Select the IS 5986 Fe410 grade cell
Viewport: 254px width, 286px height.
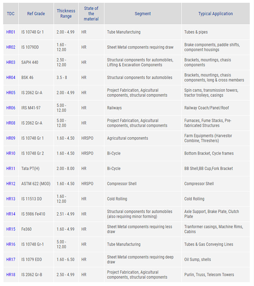click(36, 214)
